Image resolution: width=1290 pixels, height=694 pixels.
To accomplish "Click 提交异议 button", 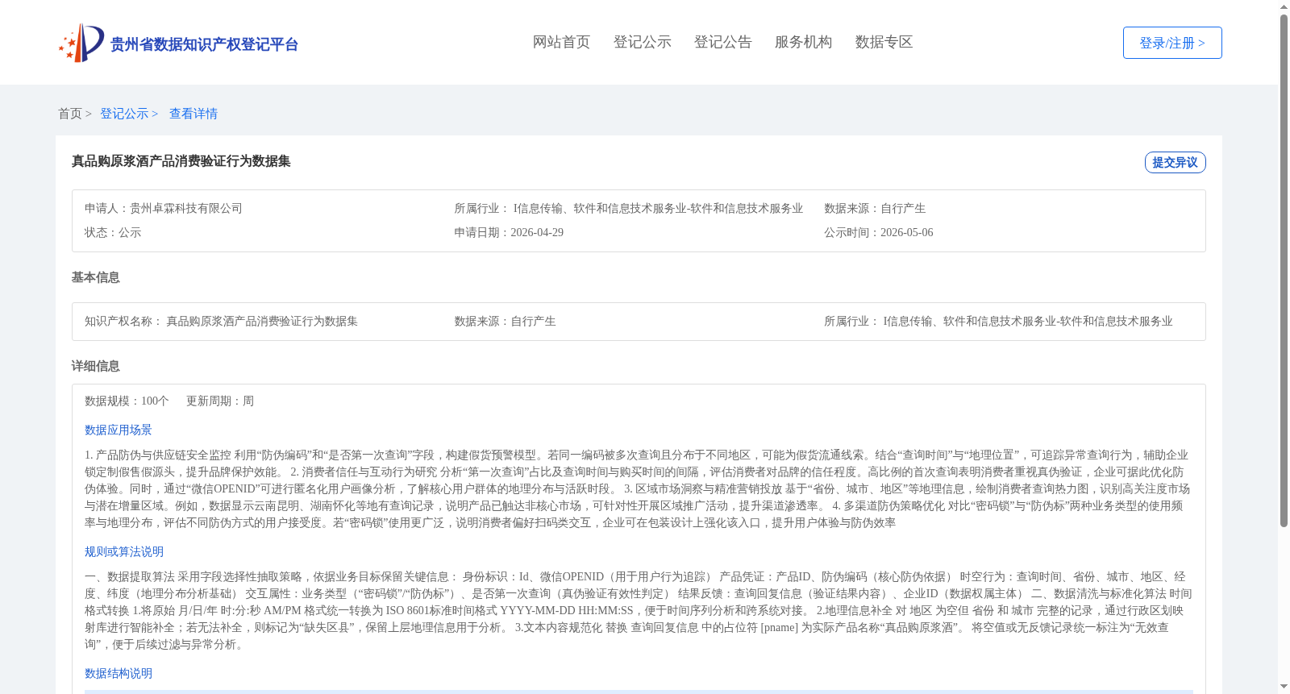I will [1175, 162].
